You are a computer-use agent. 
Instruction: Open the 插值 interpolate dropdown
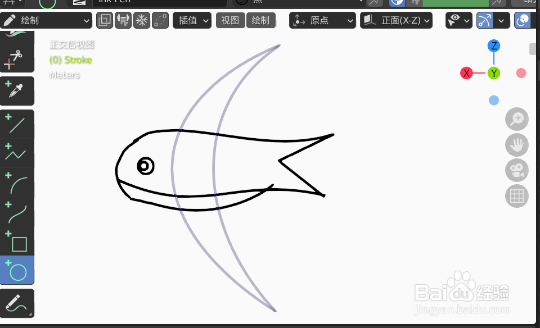(192, 20)
